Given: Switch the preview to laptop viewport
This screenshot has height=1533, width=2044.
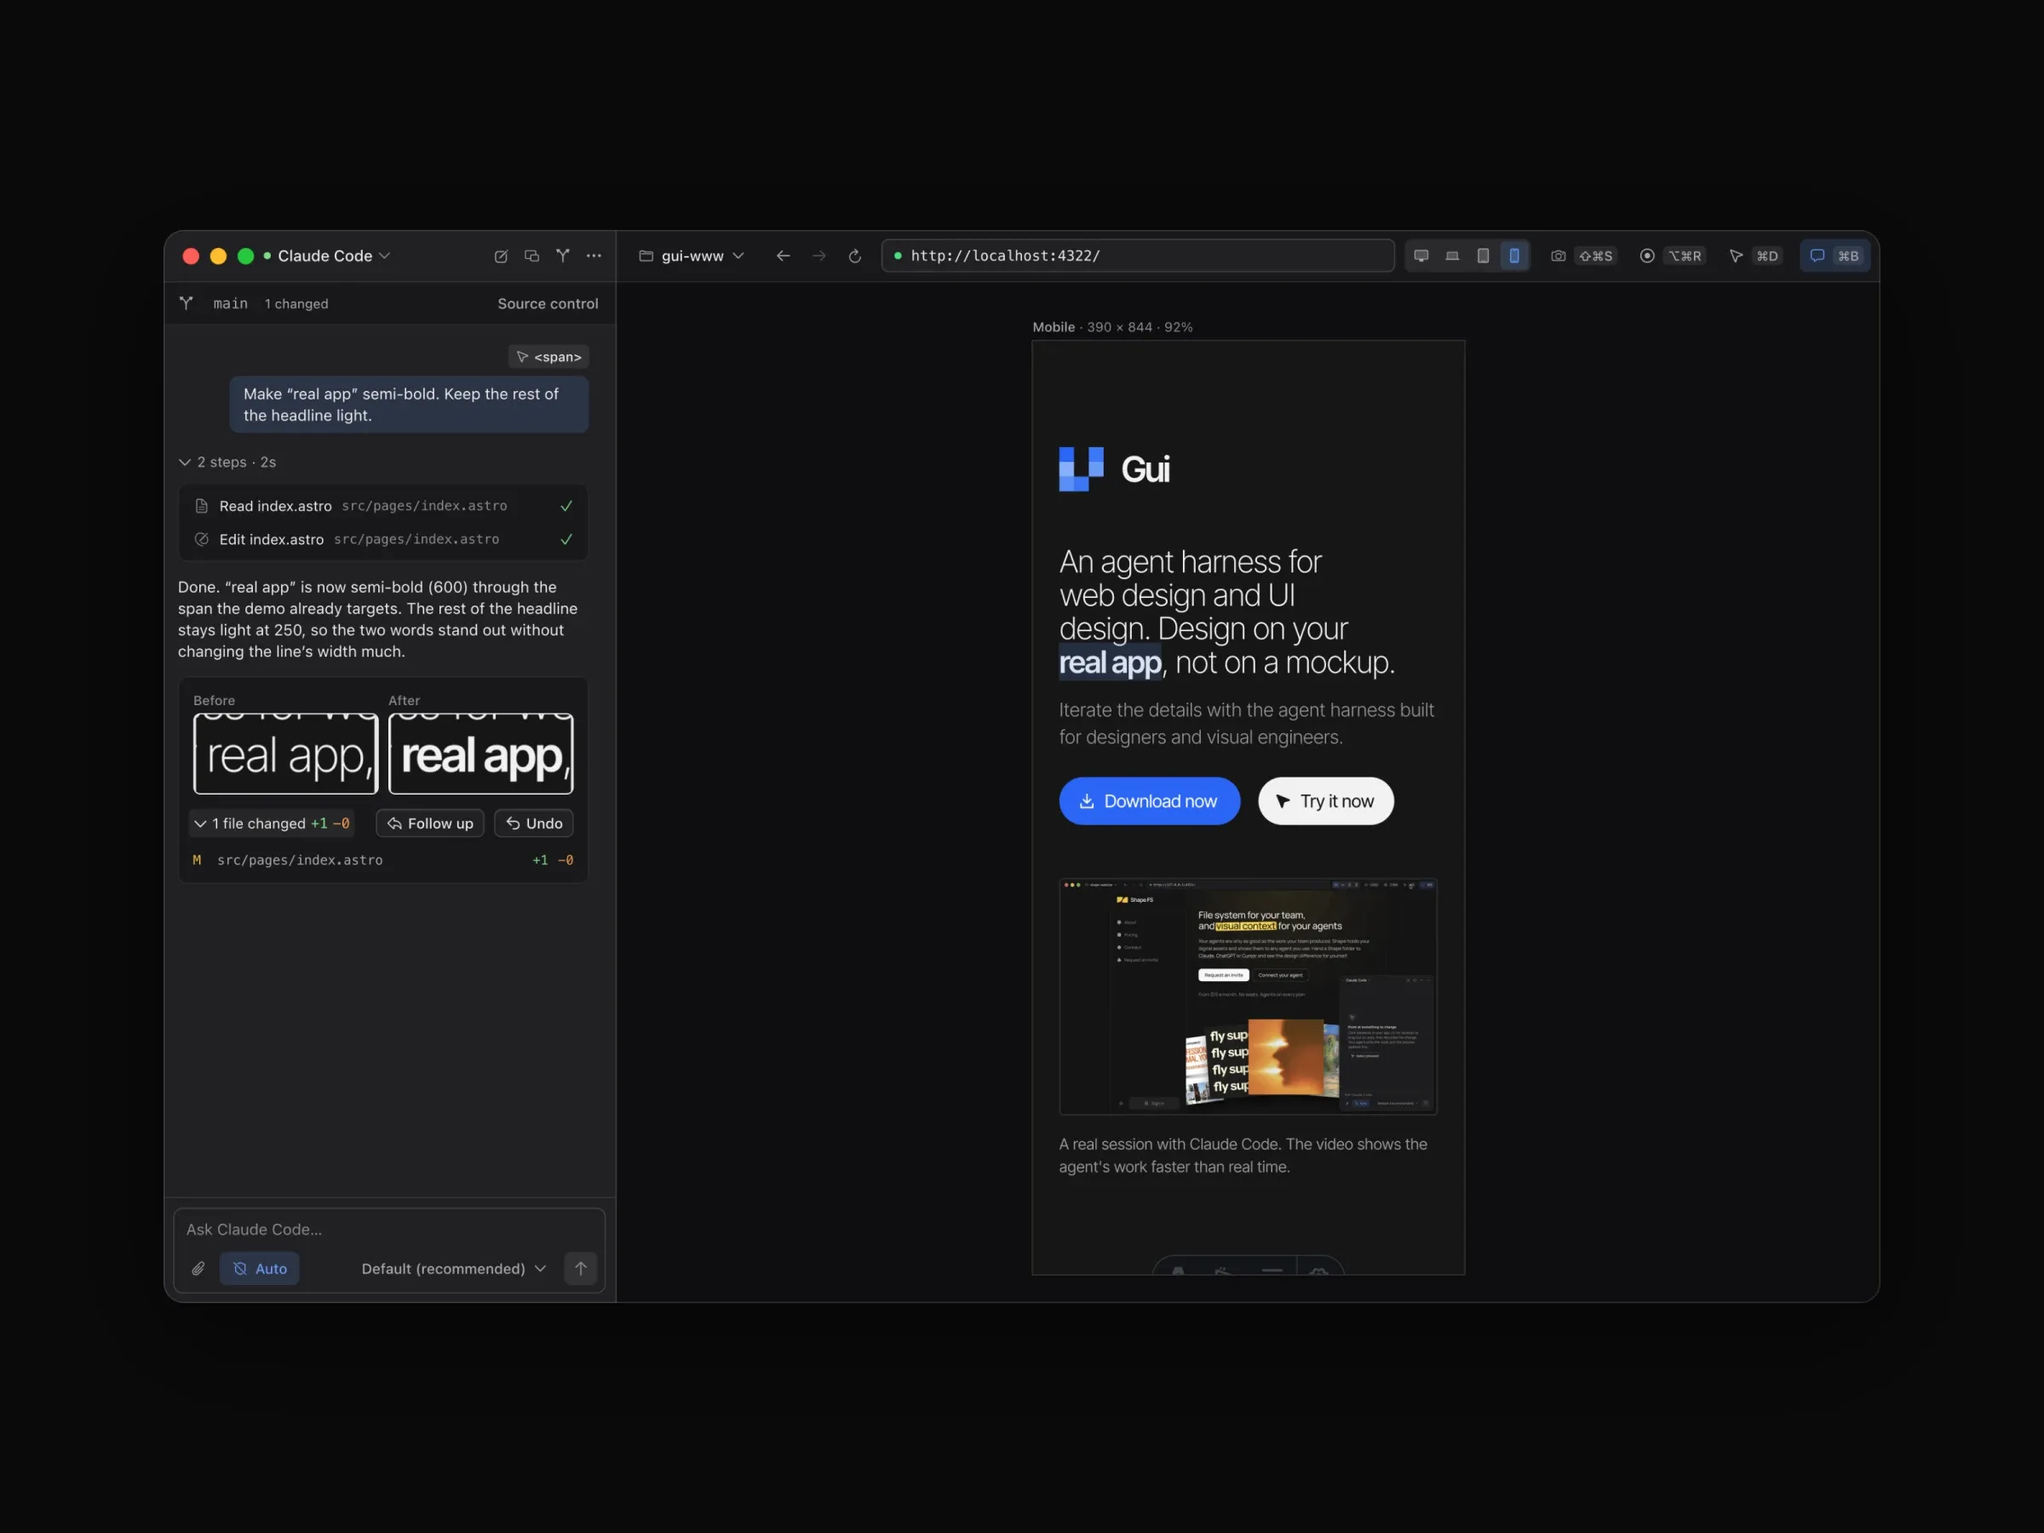Looking at the screenshot, I should [x=1453, y=256].
